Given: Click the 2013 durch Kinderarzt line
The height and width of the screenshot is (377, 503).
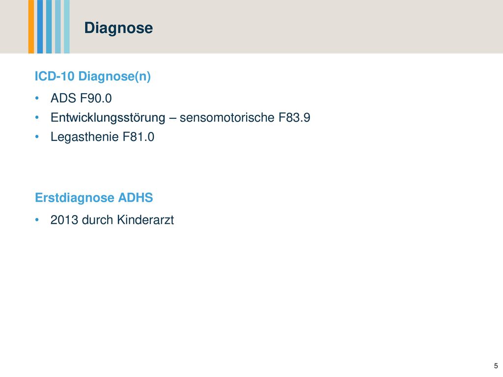Looking at the screenshot, I should click(x=112, y=220).
